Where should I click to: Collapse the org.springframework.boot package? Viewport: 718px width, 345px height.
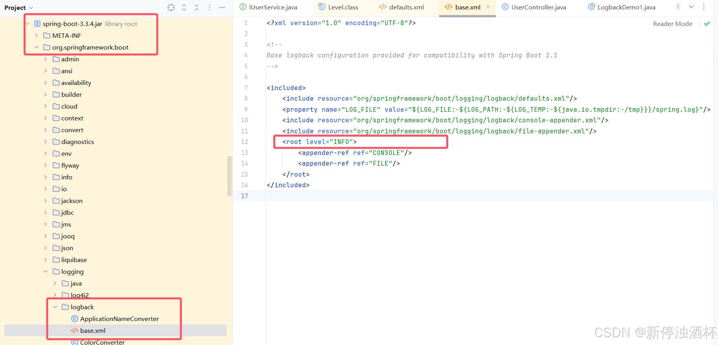[x=37, y=47]
